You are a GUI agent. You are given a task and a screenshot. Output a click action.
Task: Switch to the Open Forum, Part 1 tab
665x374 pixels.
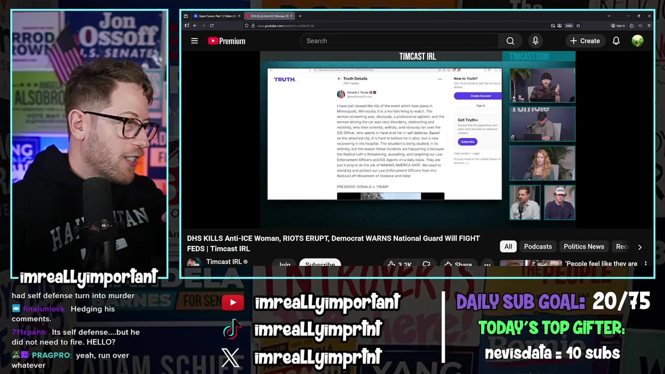pyautogui.click(x=217, y=16)
